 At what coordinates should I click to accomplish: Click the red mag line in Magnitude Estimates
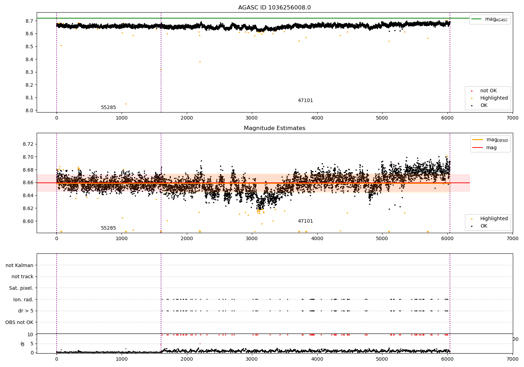point(253,183)
